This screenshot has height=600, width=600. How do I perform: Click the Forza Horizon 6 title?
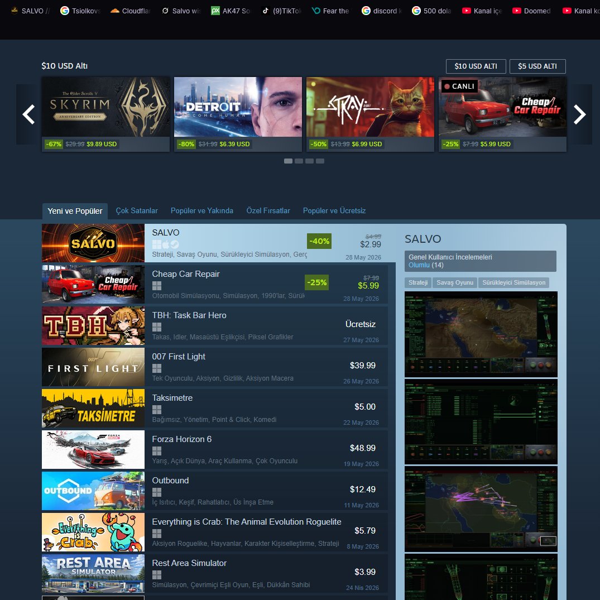[x=181, y=439]
